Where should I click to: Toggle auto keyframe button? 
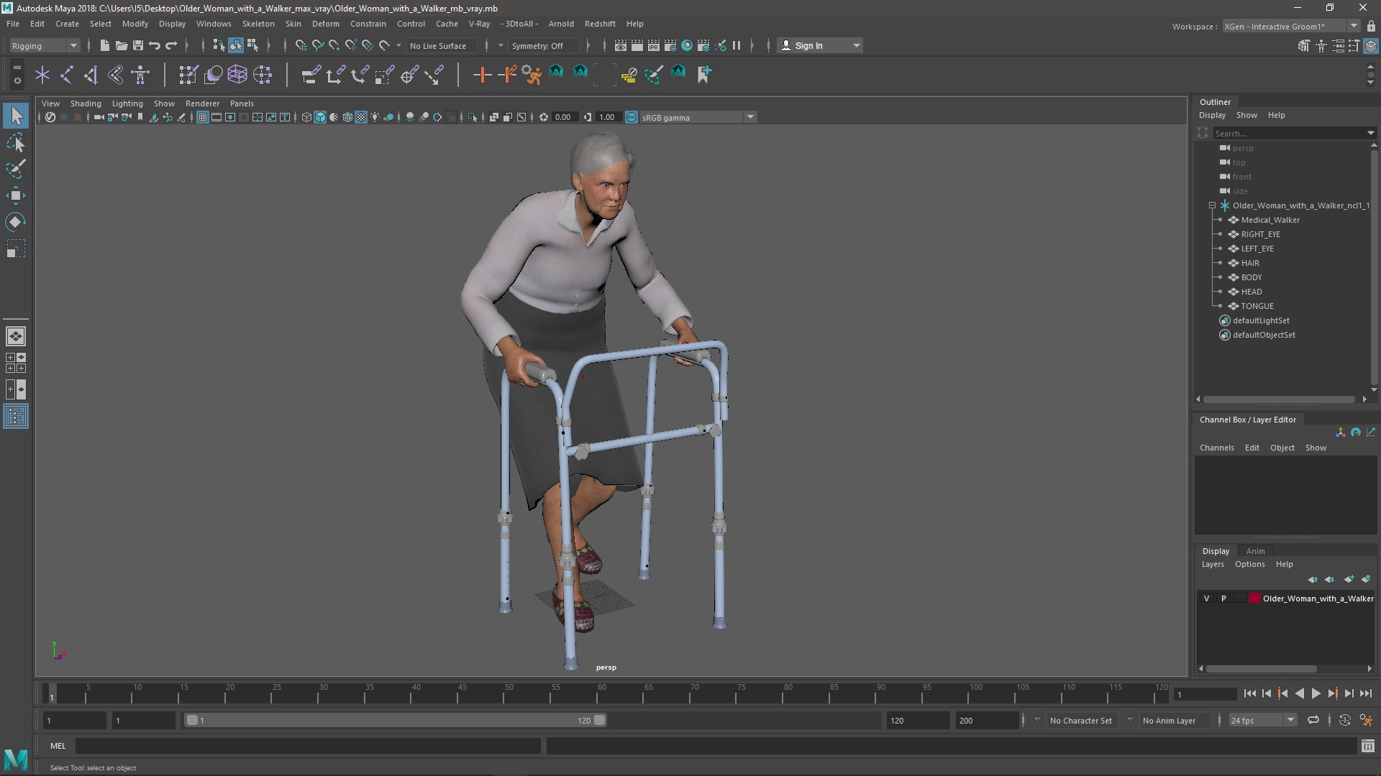tap(1345, 720)
